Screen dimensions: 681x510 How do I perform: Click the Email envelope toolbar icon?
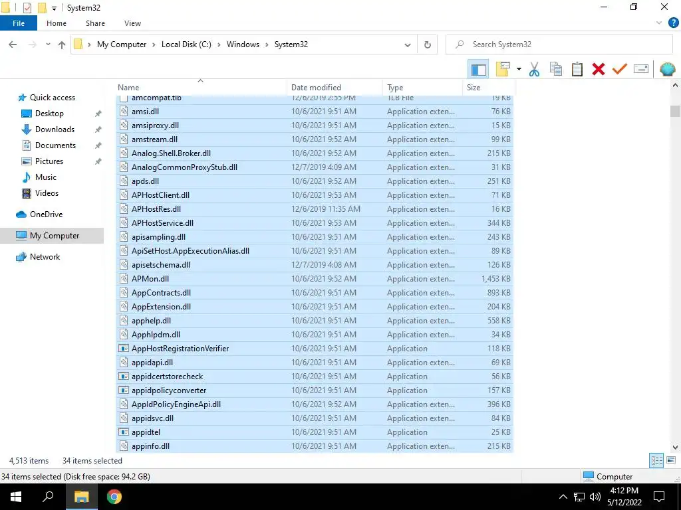click(x=641, y=69)
